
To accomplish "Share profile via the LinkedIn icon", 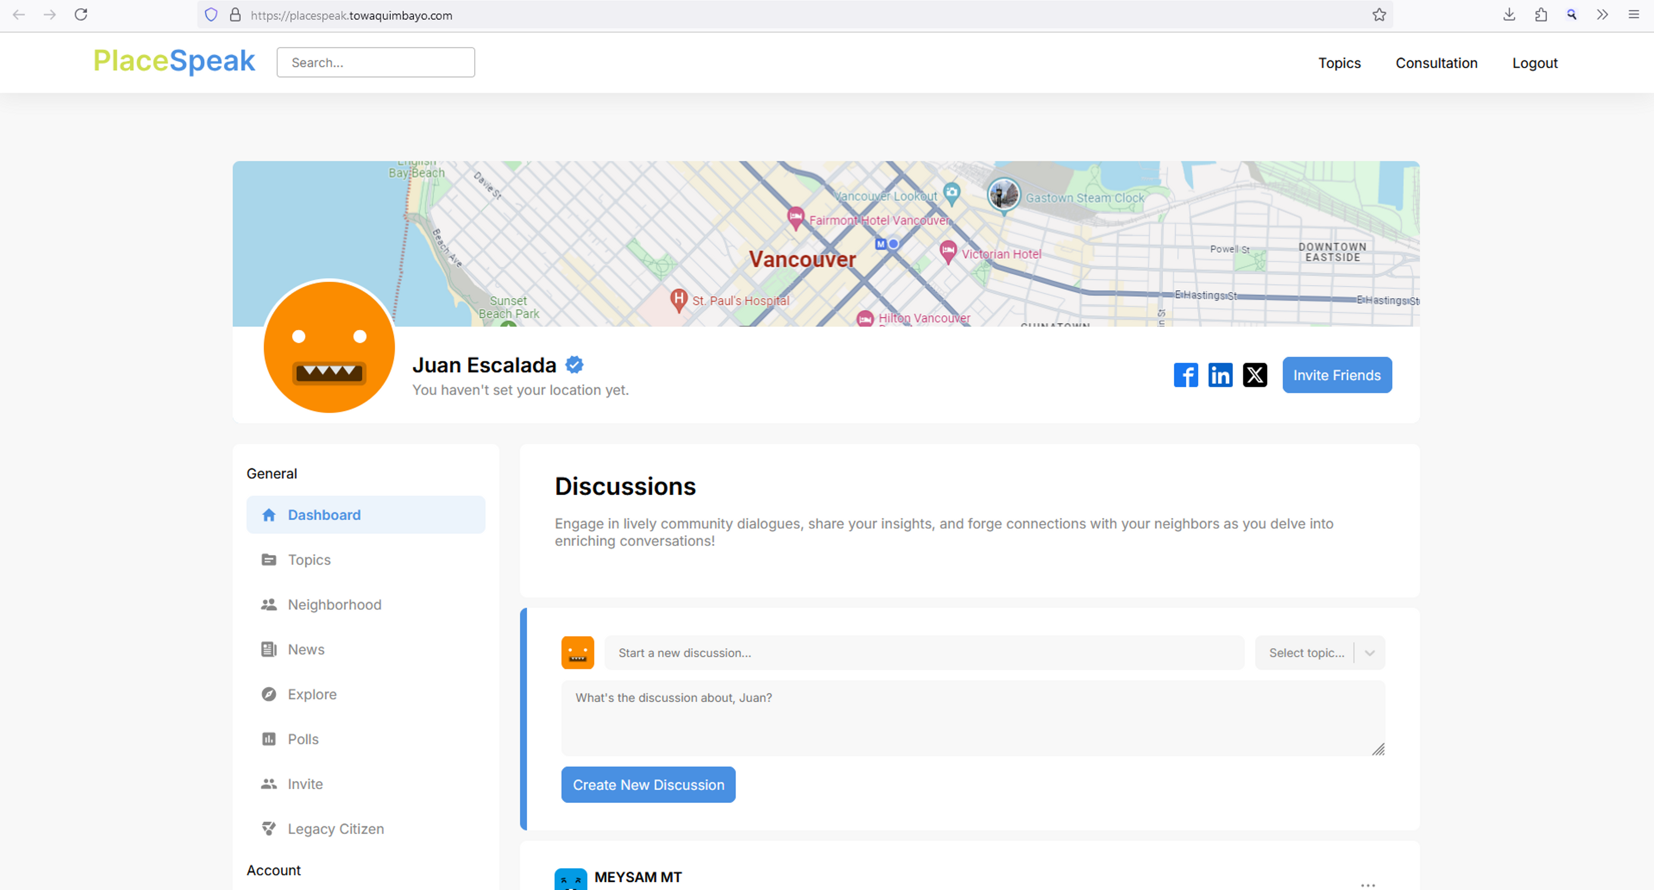I will (1220, 375).
